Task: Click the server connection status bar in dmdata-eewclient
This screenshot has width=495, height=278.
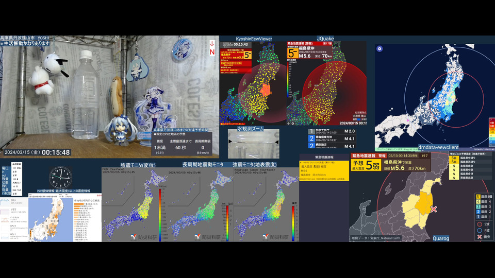Action: (x=397, y=149)
